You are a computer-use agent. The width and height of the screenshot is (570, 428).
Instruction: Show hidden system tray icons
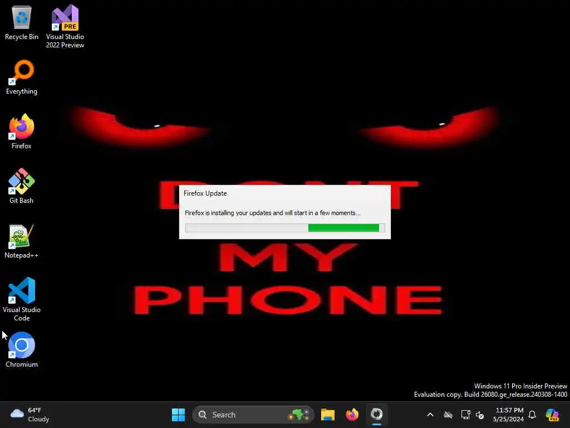(x=430, y=415)
